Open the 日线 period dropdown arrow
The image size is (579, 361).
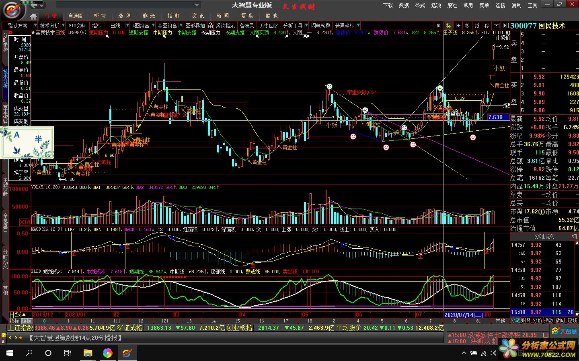[x=127, y=25]
